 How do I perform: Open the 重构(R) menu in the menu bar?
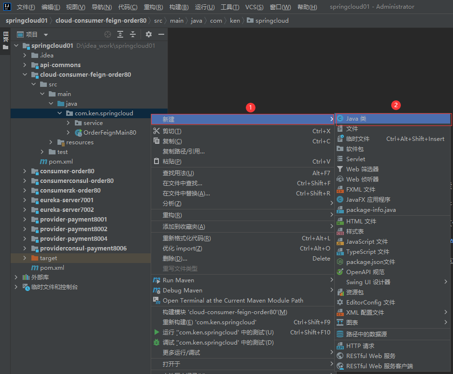coord(154,7)
